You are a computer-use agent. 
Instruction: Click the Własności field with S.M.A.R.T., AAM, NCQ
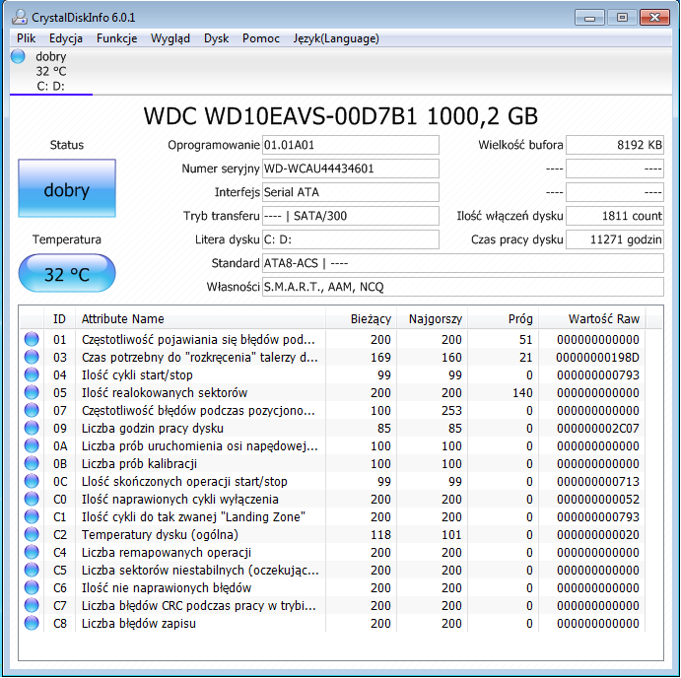[463, 287]
